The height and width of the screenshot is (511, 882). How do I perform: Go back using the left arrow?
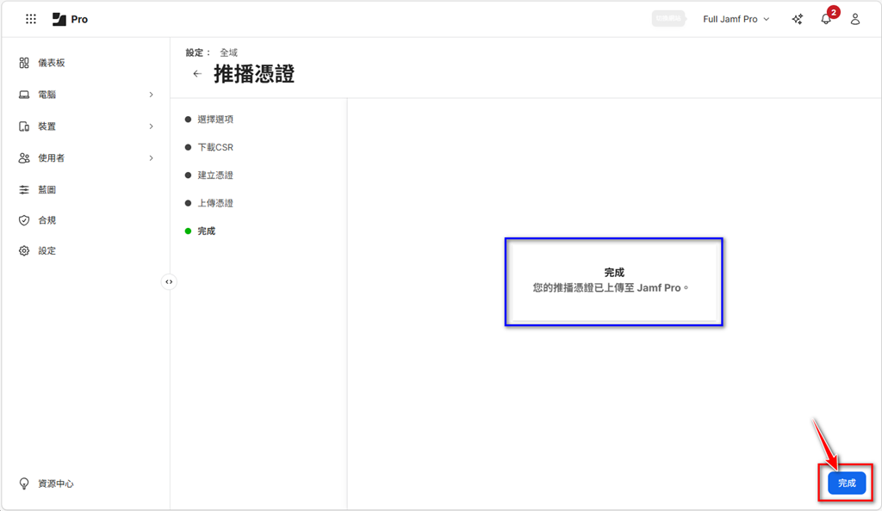pos(197,74)
